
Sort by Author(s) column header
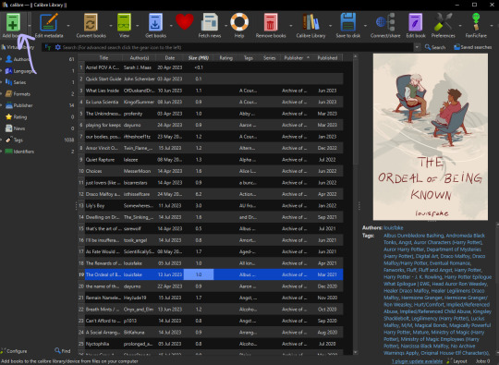(139, 57)
